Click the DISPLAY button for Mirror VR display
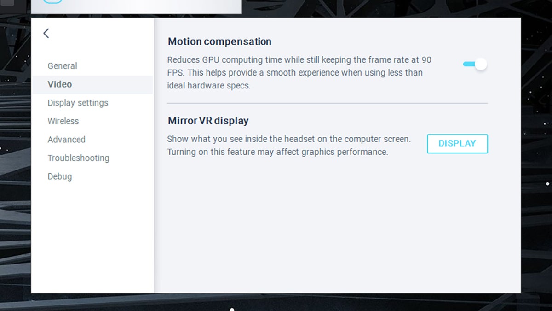The width and height of the screenshot is (552, 311). coord(457,143)
